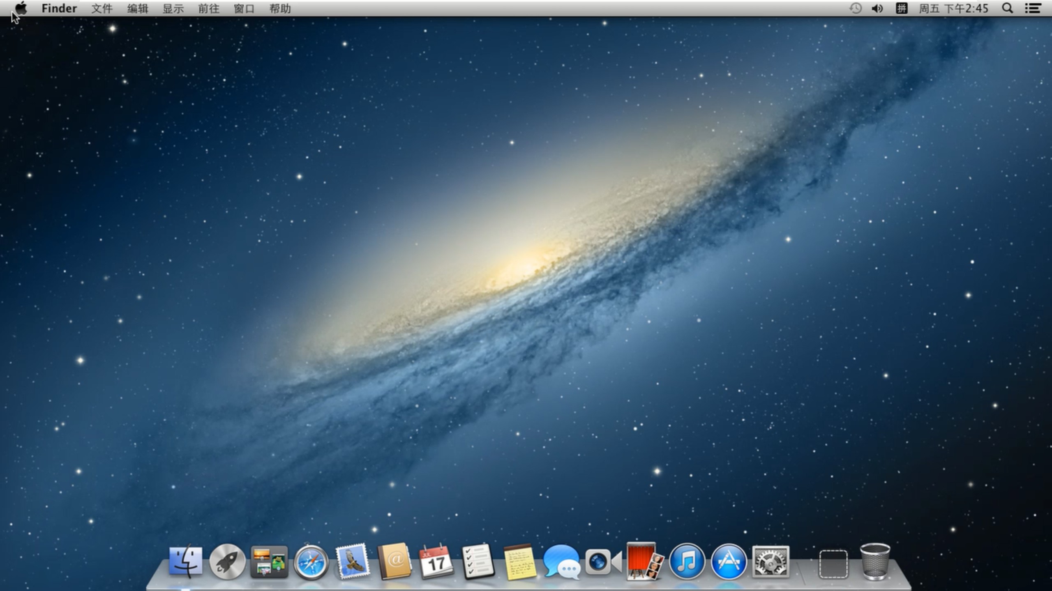Open Notification Center list icon
Screen dimensions: 1052x591
pyautogui.click(x=1032, y=8)
